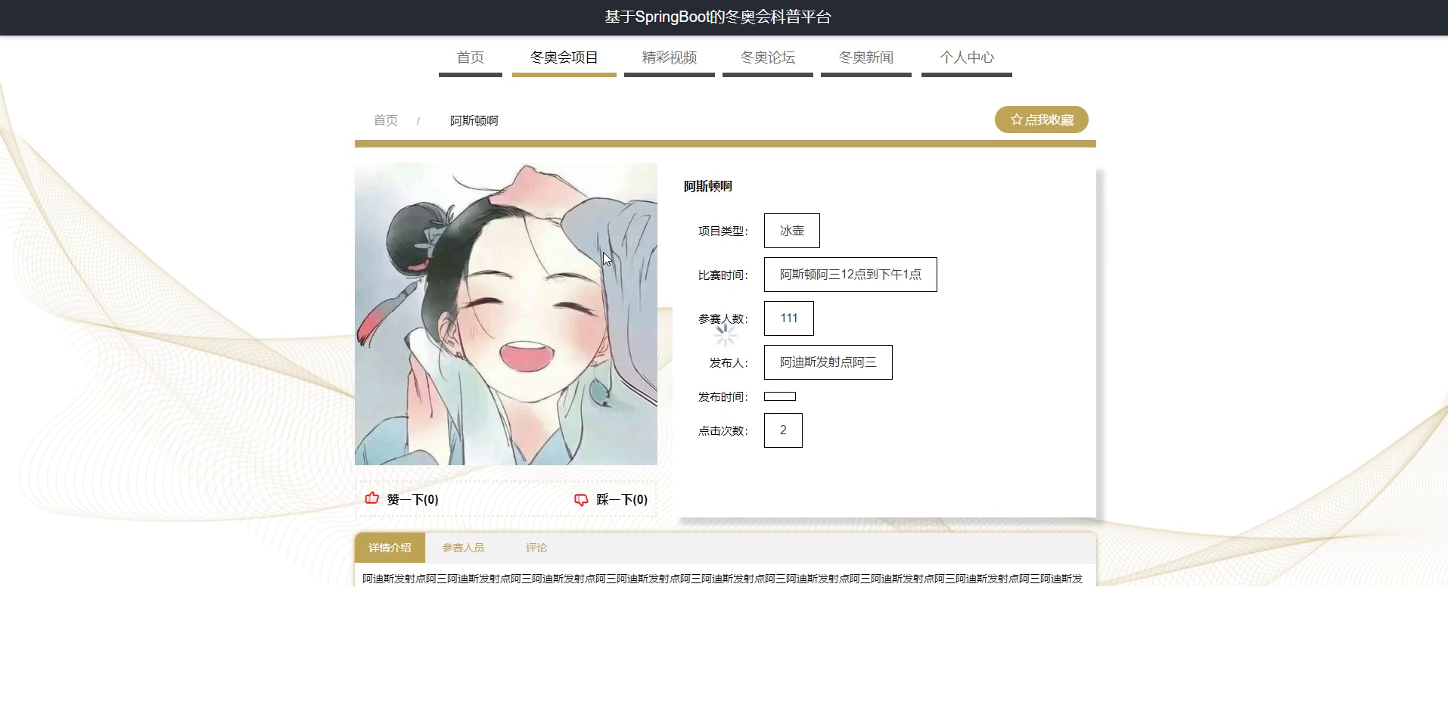Open 个人中心 personal center
Screen dimensions: 1448x705
[x=967, y=57]
